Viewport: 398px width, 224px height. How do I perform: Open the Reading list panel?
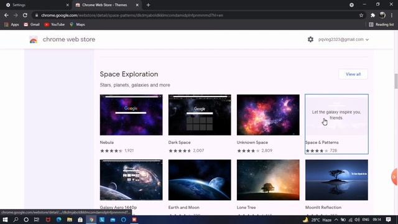coord(381,24)
